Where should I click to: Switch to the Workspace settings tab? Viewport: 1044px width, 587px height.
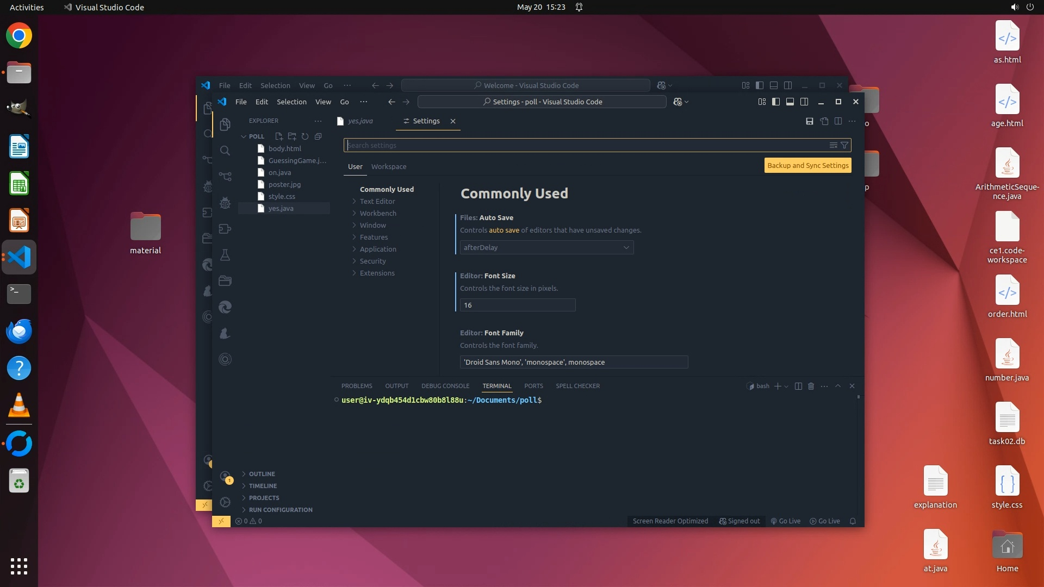[x=388, y=166]
